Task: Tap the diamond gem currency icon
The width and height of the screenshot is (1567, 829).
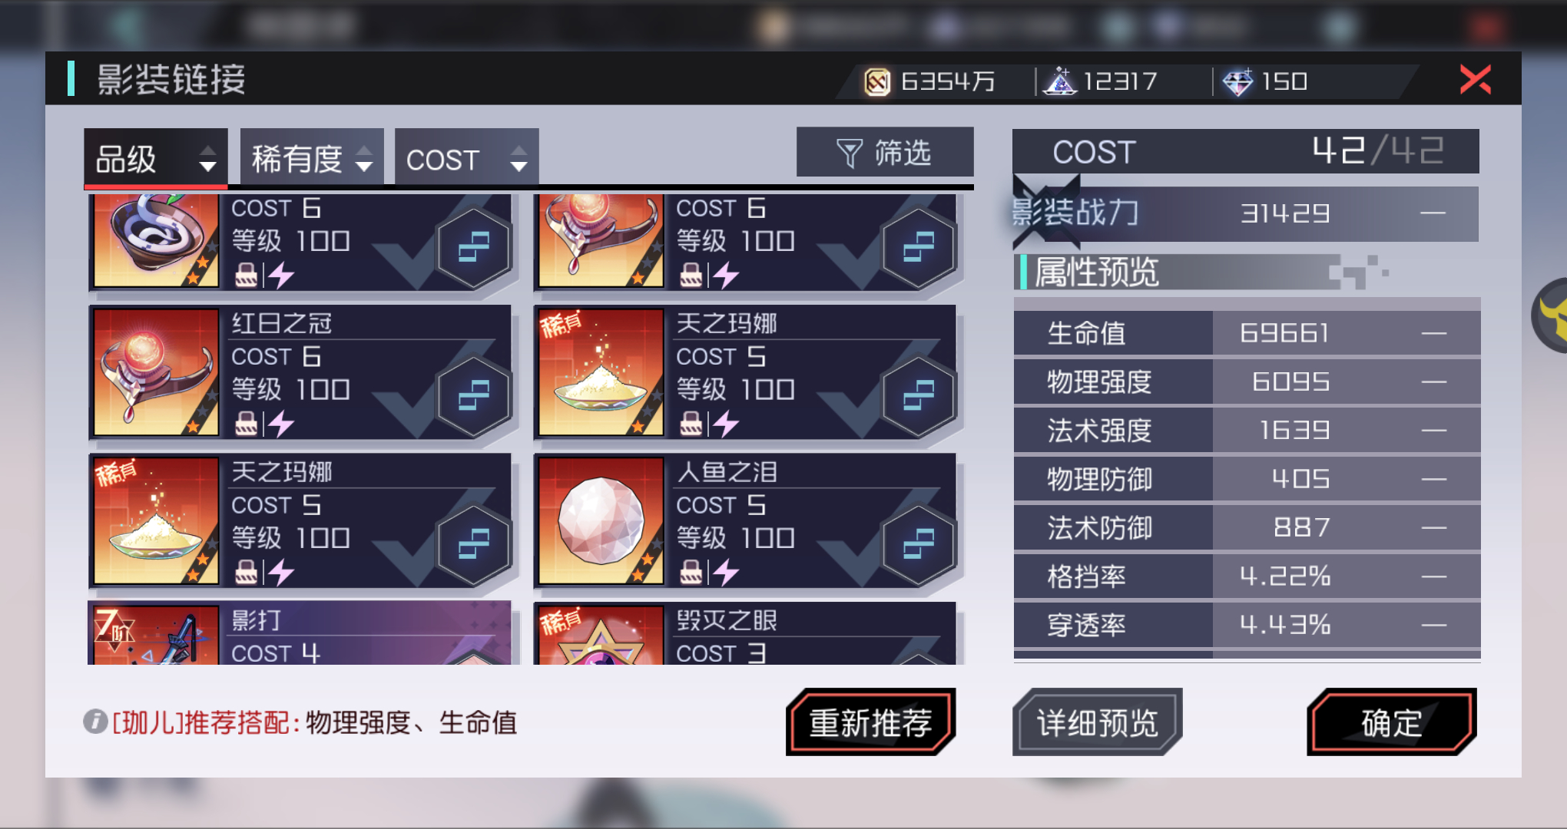Action: click(x=1237, y=81)
